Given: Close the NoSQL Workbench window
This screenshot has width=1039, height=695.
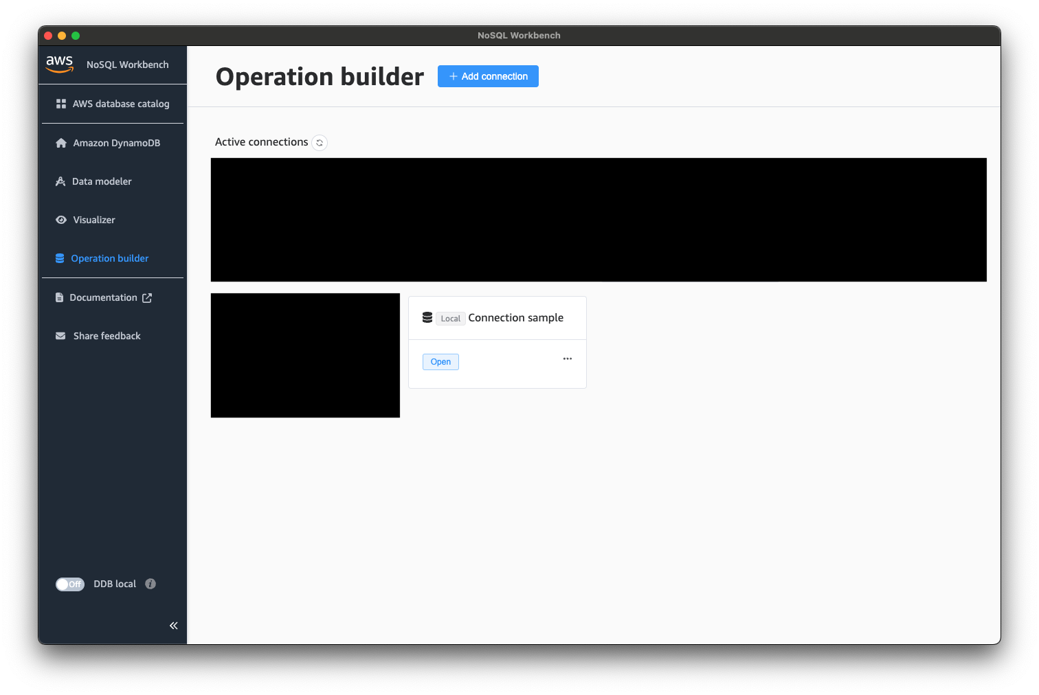Looking at the screenshot, I should pos(48,36).
